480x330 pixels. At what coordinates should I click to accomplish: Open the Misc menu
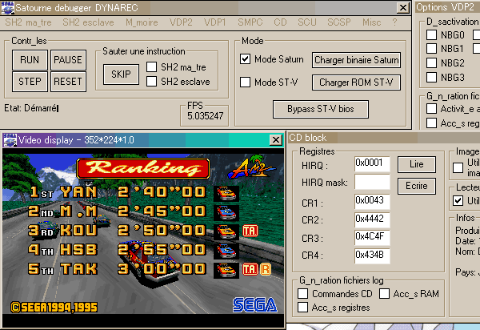pyautogui.click(x=372, y=22)
